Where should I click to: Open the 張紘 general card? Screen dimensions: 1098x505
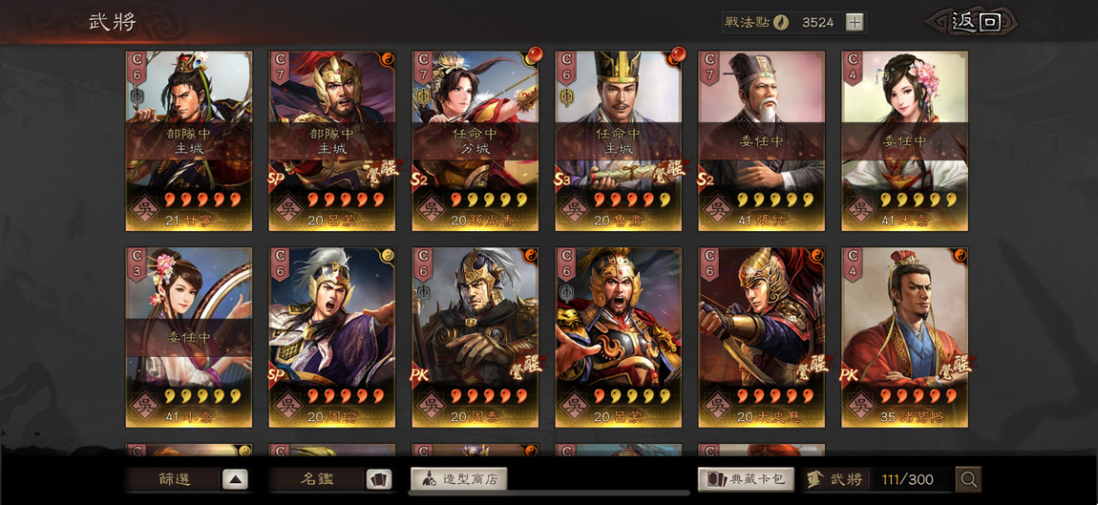[761, 140]
